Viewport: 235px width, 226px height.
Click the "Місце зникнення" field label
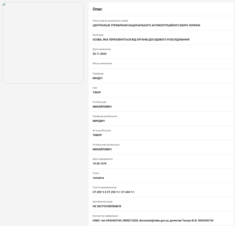click(x=102, y=64)
